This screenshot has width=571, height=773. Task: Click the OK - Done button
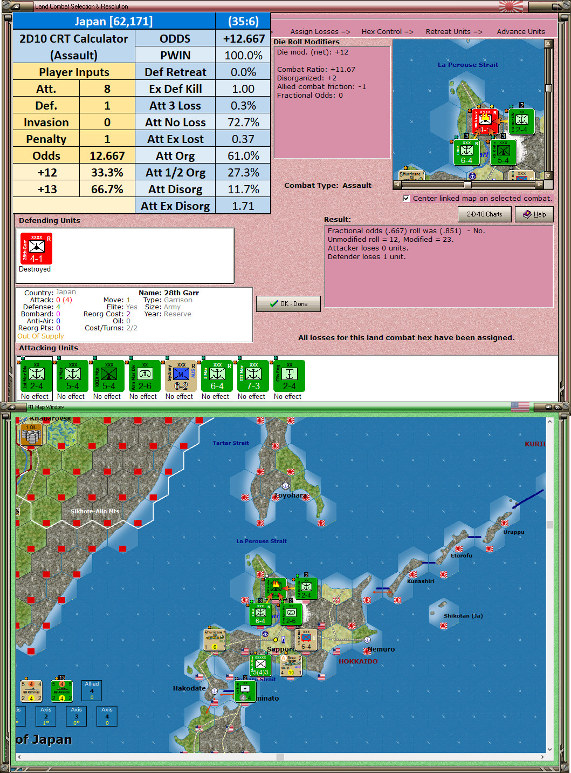pyautogui.click(x=288, y=304)
